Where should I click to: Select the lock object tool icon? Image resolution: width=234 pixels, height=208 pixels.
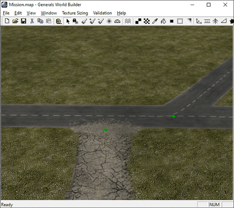[x=76, y=21]
